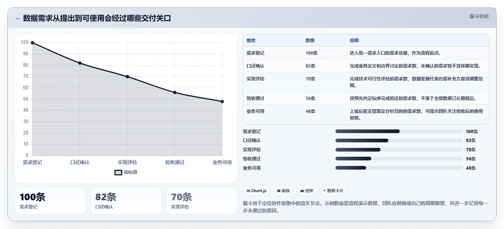This screenshot has height=229, width=504.
Task: Click the description starting 完成业务定义和边界讨论
Action: click(x=415, y=66)
